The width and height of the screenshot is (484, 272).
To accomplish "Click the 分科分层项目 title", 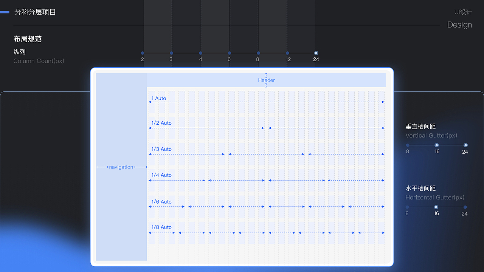I will (x=35, y=12).
